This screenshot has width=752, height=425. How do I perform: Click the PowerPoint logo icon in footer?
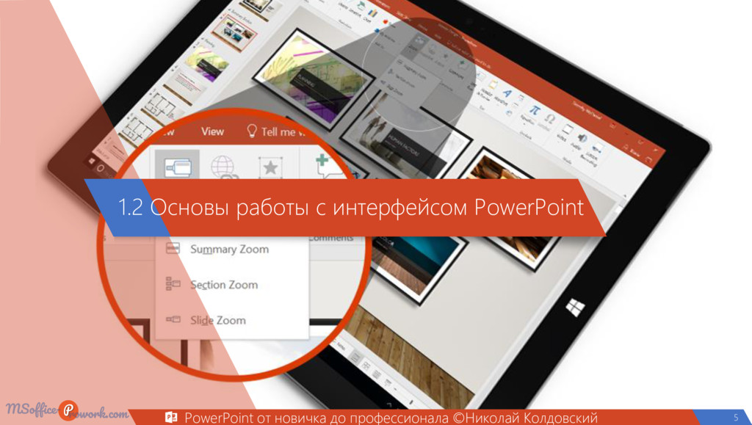pos(171,418)
